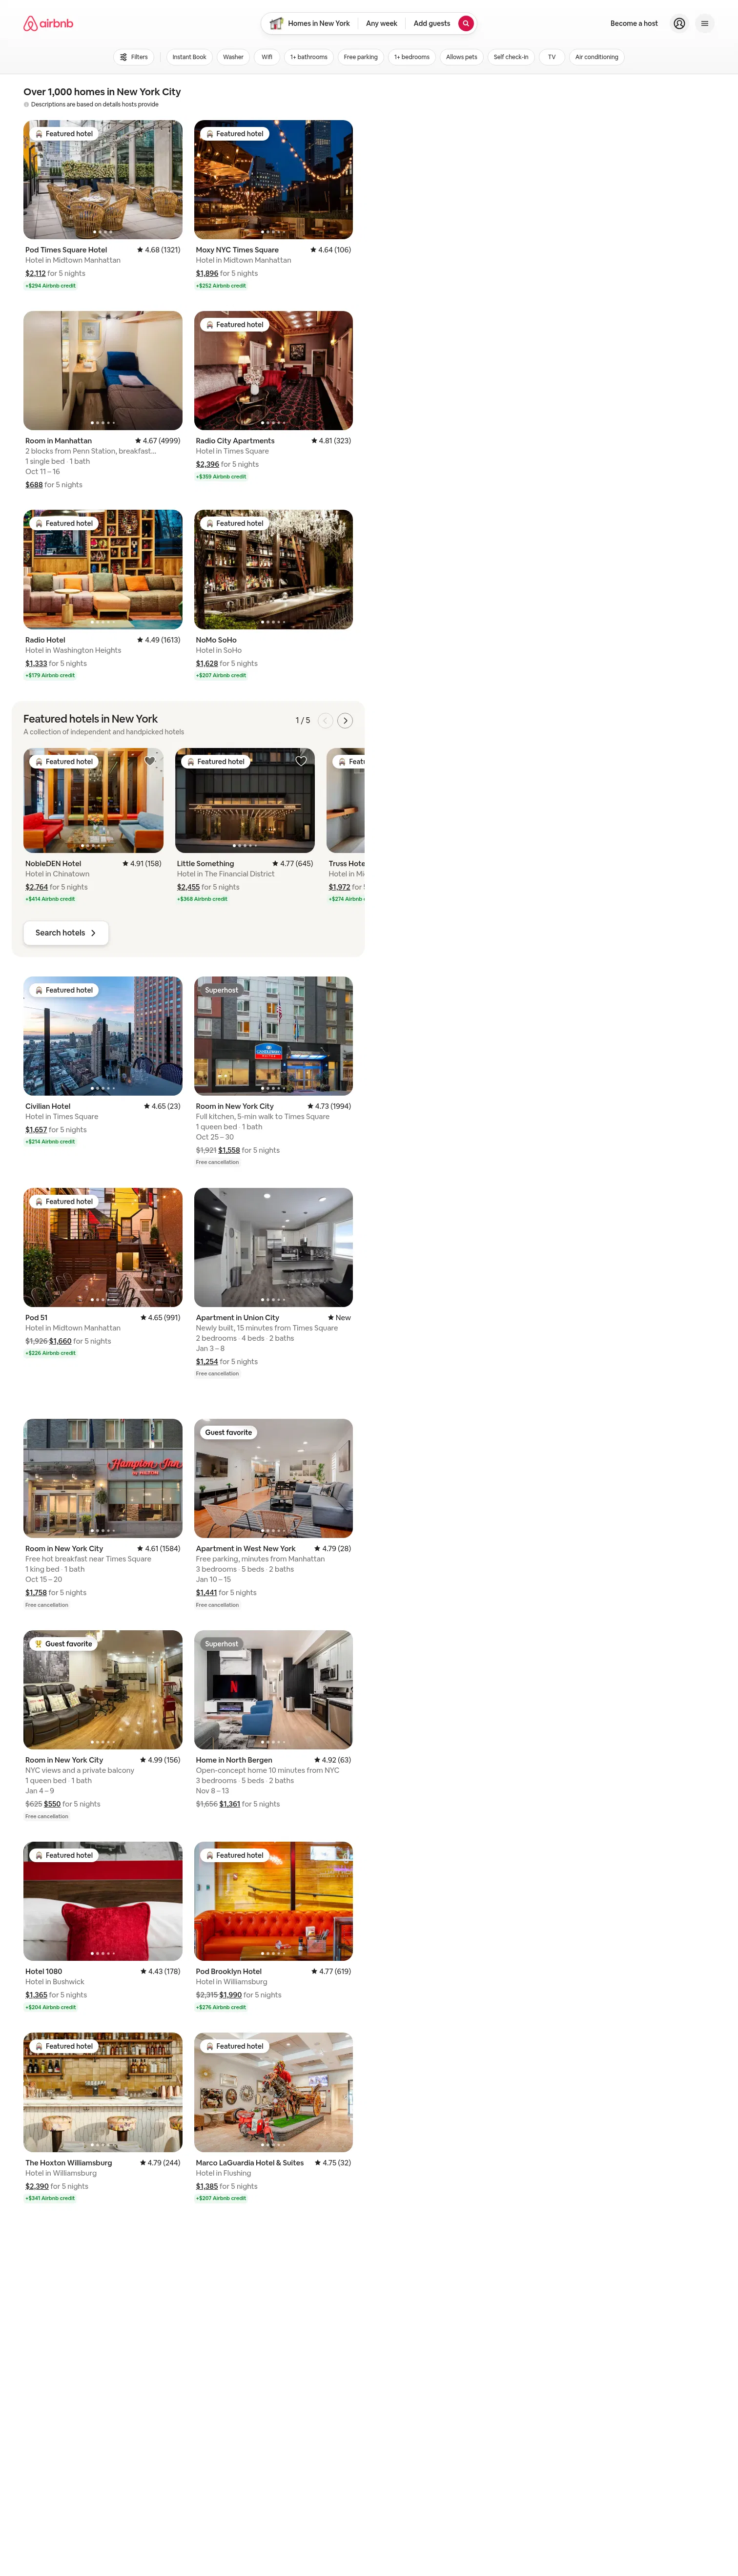
Task: Click info icon beside descriptions note
Action: pos(26,104)
